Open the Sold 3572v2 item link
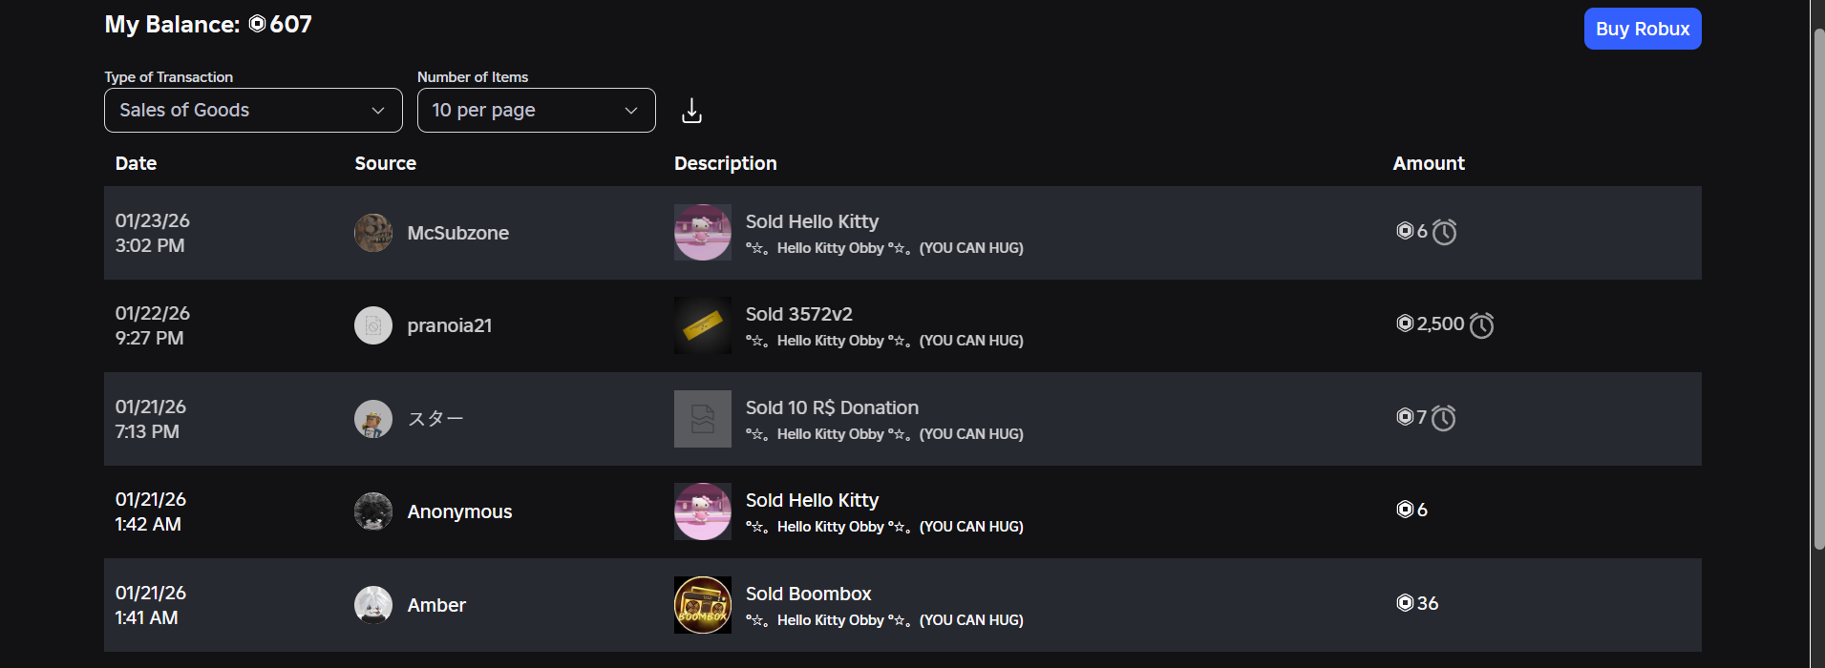The height and width of the screenshot is (668, 1825). pos(799,314)
